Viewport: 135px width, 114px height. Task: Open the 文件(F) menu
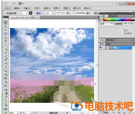click(x=8, y=8)
